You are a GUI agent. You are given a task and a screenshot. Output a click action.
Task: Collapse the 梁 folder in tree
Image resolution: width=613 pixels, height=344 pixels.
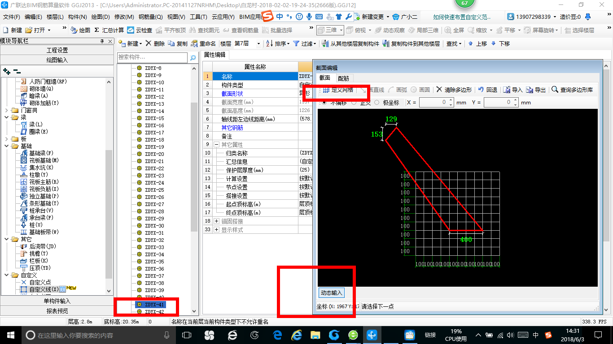[x=7, y=117]
